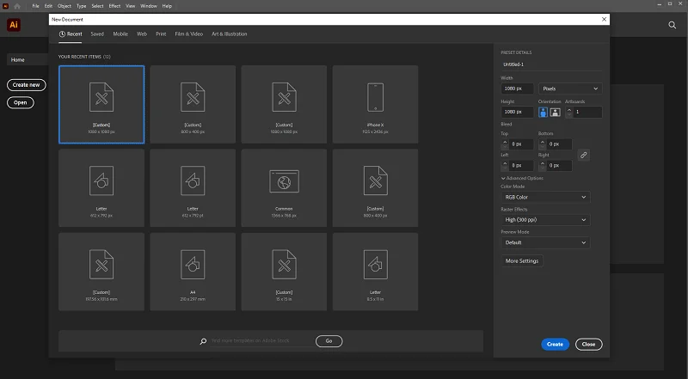Pick the Custom 15 x 15 in preset
Image resolution: width=688 pixels, height=379 pixels.
click(284, 272)
